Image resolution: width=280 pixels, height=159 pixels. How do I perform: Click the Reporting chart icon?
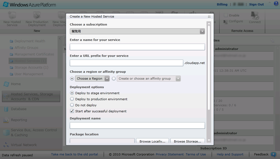pyautogui.click(x=6, y=120)
